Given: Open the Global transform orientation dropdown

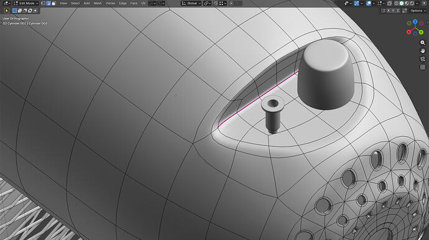Looking at the screenshot, I should coord(191,3).
